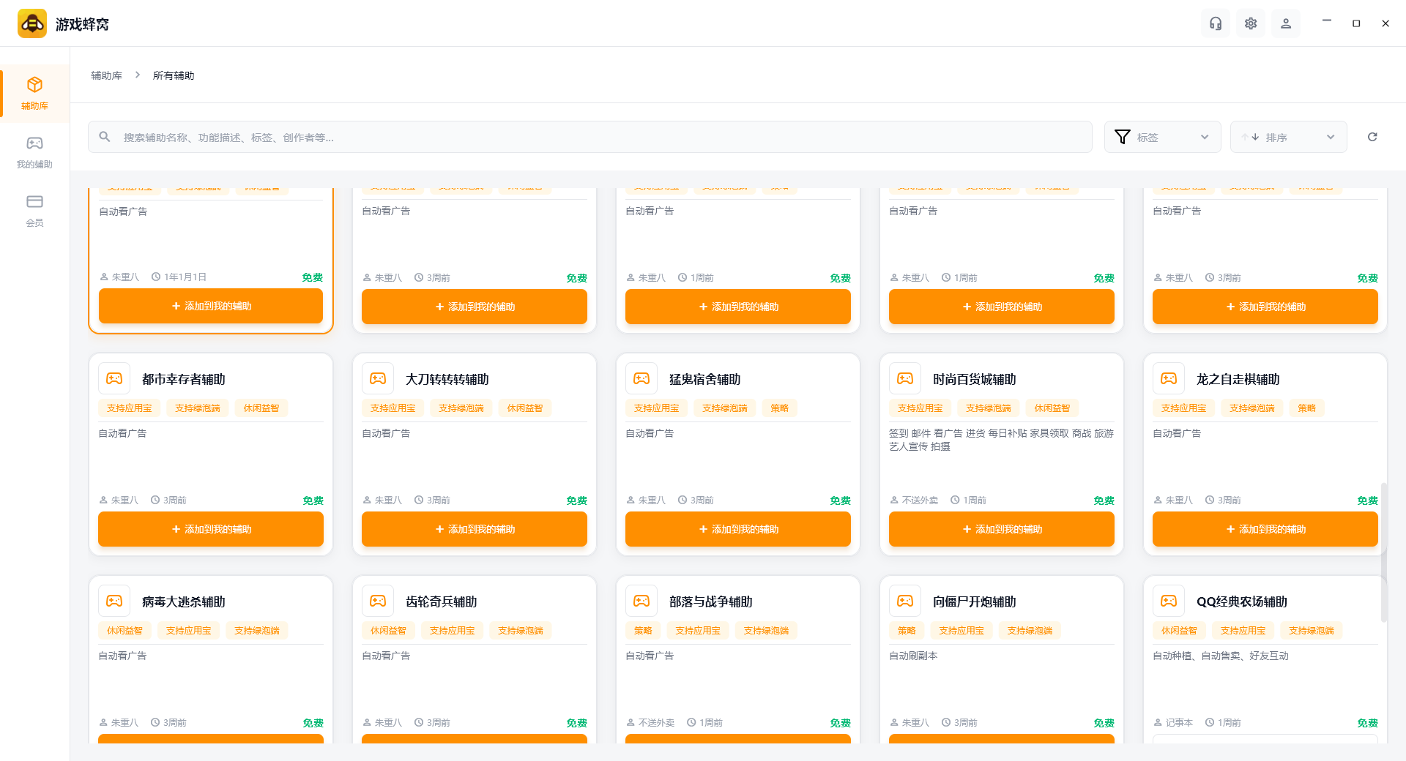Click the 自动刷副本 description text
Image resolution: width=1406 pixels, height=761 pixels.
(x=913, y=656)
